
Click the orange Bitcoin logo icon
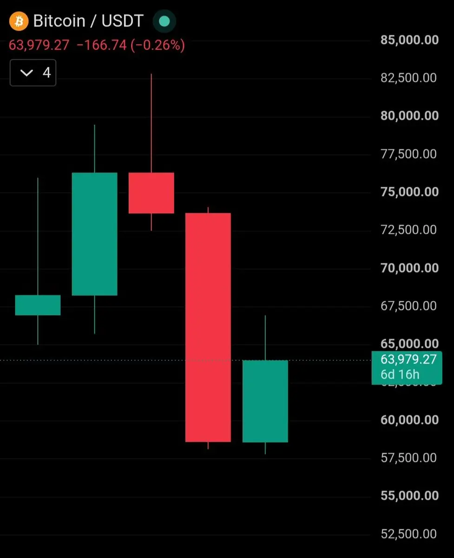[19, 21]
